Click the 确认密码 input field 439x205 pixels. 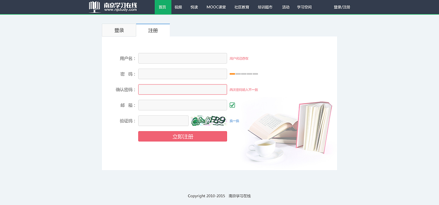pos(182,90)
